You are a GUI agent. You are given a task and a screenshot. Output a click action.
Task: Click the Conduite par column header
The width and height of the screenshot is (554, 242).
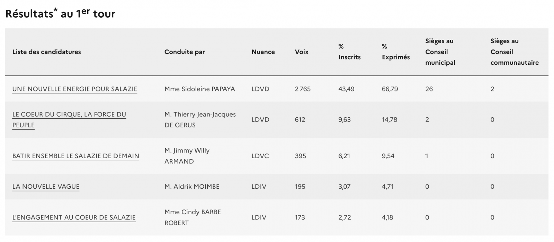tap(185, 52)
